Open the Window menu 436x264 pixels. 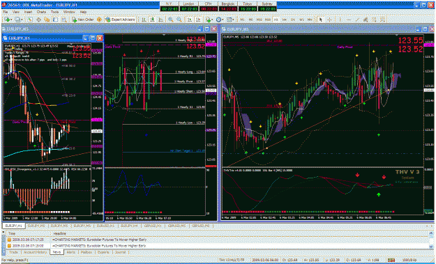(x=69, y=13)
